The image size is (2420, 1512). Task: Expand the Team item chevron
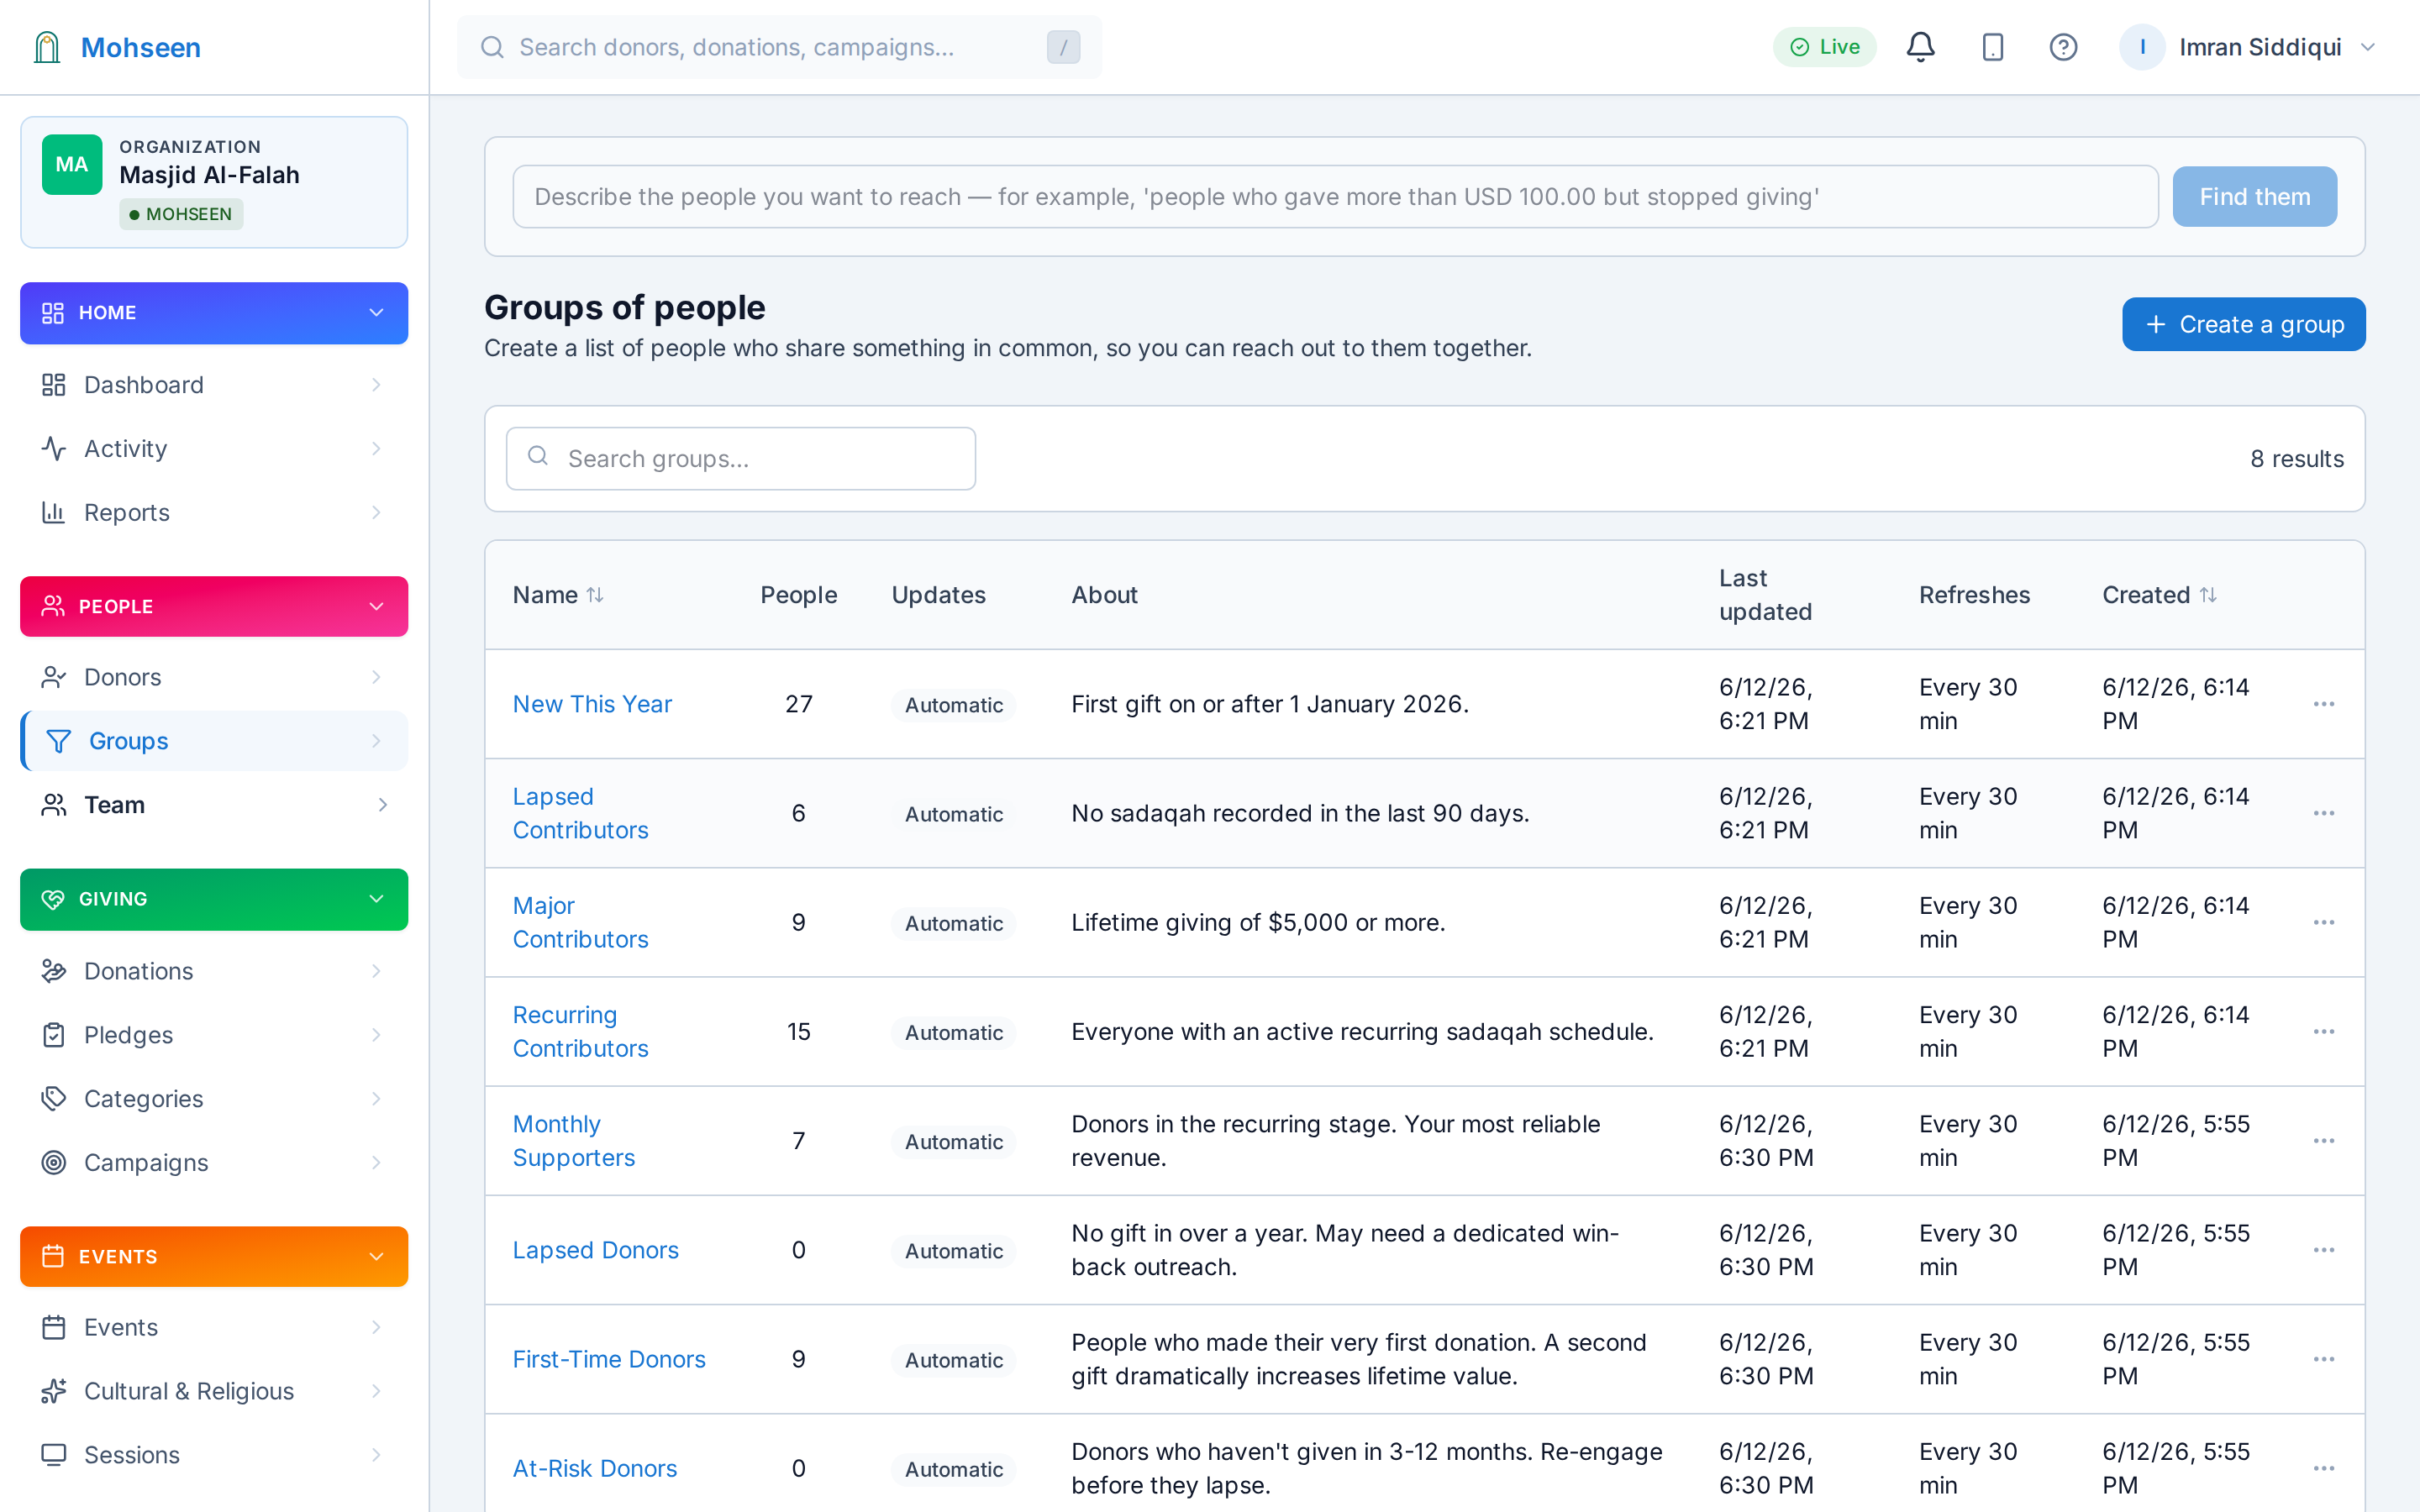coord(382,805)
